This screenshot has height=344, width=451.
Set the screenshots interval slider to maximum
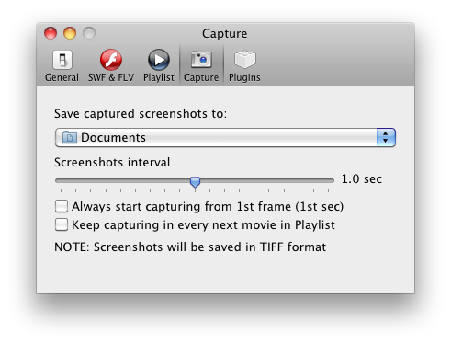coord(332,181)
